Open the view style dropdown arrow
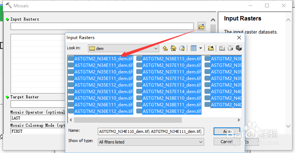Screen dimensions: 295x153 pyautogui.click(x=200, y=48)
